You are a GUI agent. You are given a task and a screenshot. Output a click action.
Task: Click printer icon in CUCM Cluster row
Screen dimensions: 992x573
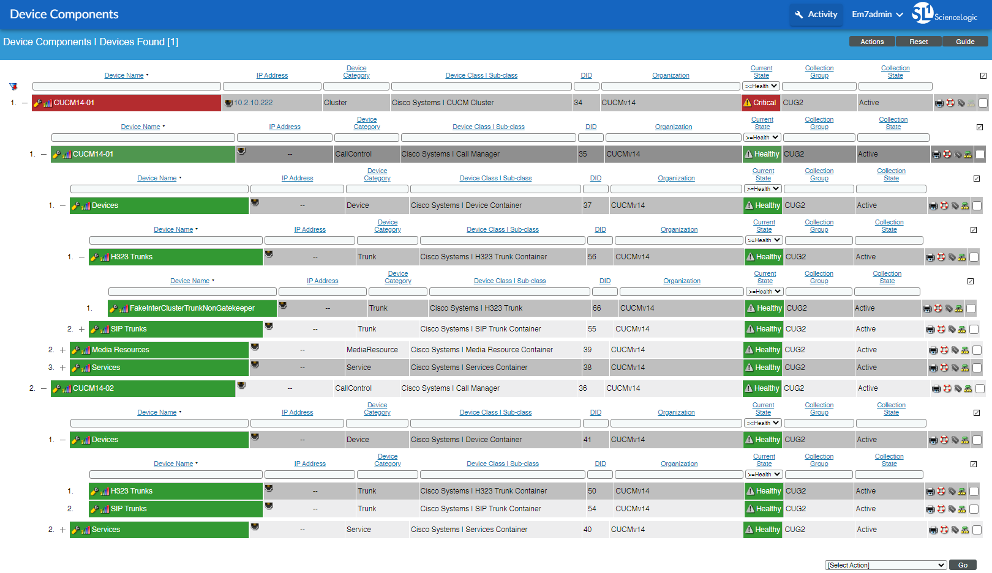(x=939, y=103)
